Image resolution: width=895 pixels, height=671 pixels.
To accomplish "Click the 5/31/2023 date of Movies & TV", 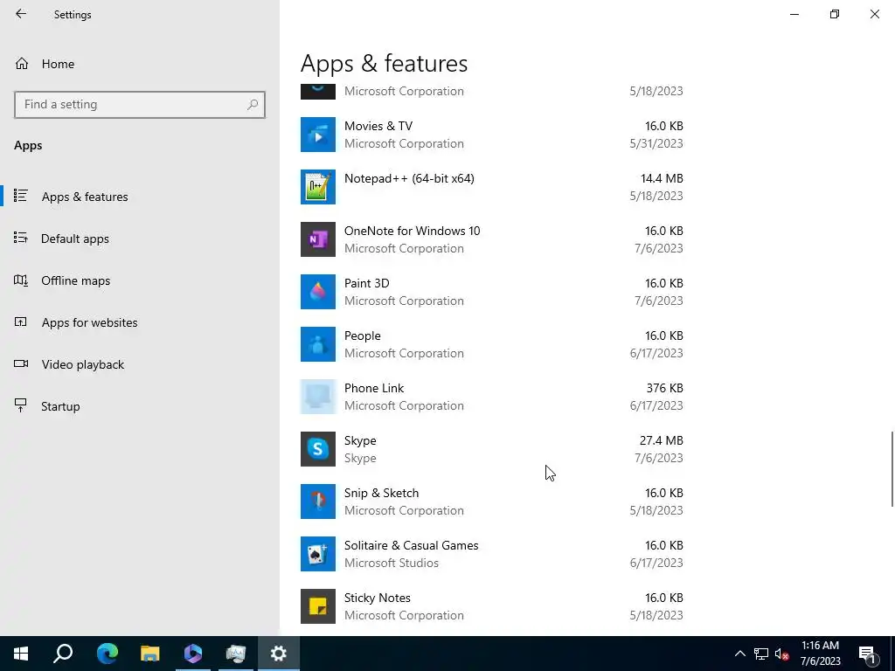I will [x=656, y=144].
